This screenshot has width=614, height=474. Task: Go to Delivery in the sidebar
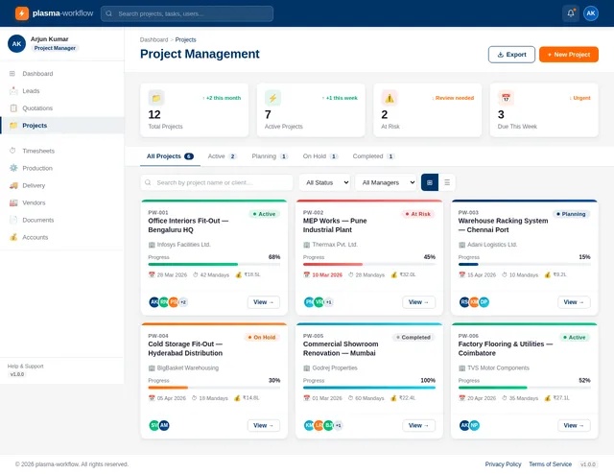pos(34,185)
